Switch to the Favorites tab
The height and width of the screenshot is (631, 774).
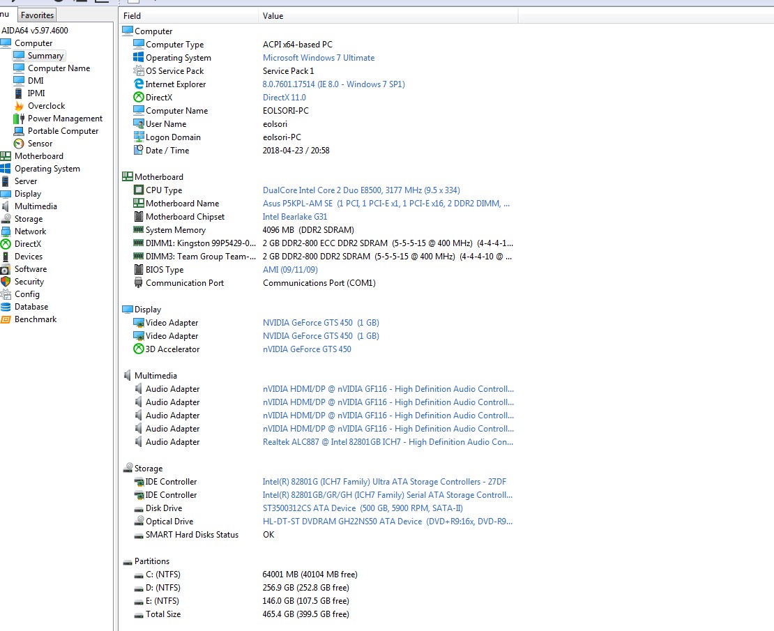[36, 15]
